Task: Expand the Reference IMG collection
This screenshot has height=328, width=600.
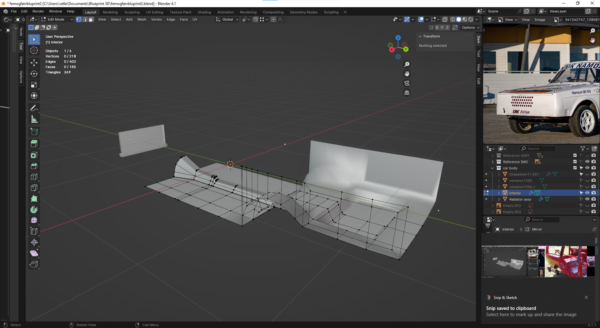Action: (492, 162)
